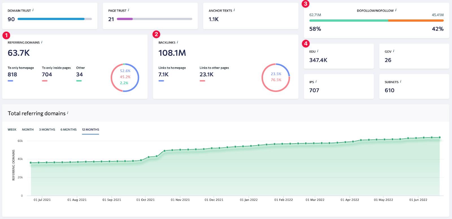The height and width of the screenshot is (219, 452).
Task: Click the referring domains donut chart
Action: [125, 77]
